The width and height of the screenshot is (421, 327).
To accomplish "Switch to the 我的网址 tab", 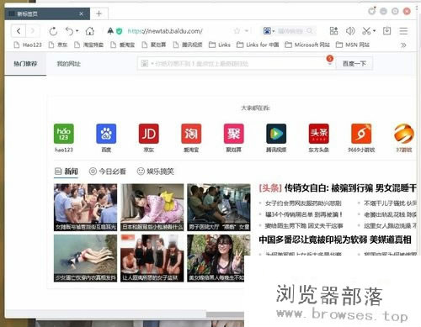I will (69, 64).
